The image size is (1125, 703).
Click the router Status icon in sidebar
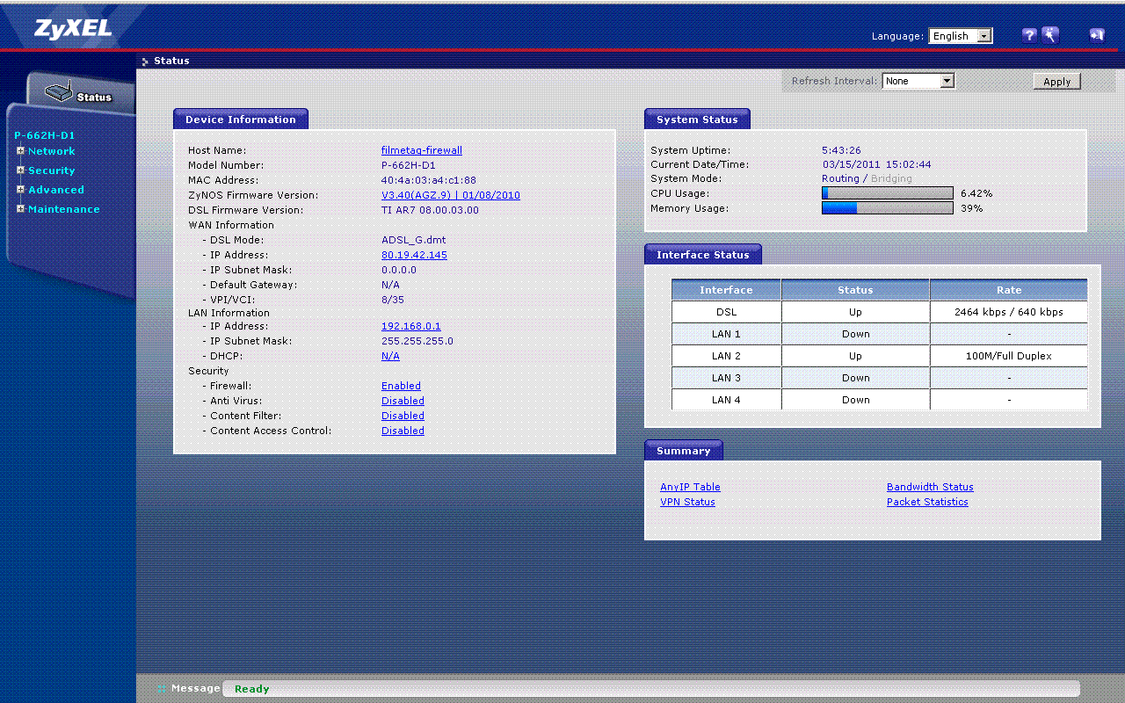[59, 93]
